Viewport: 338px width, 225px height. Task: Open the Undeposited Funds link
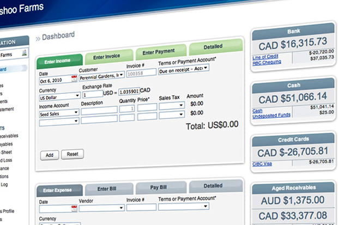pos(271,115)
